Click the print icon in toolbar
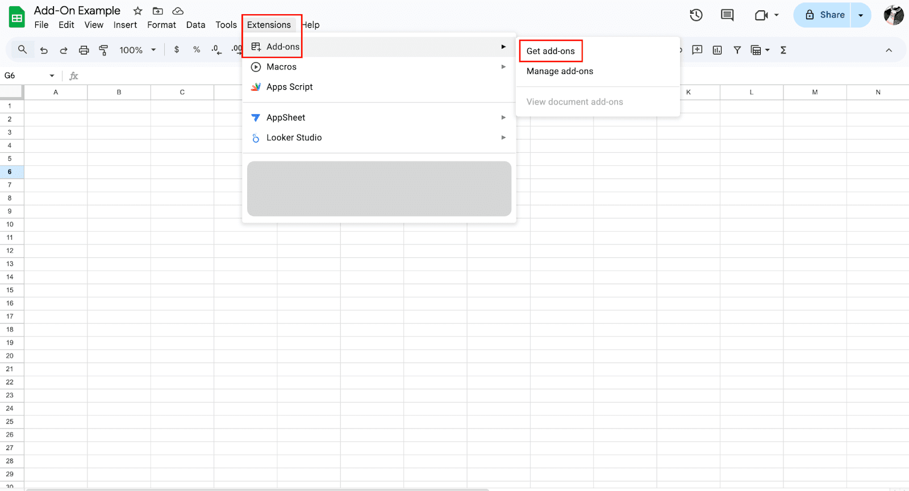The width and height of the screenshot is (909, 491). (x=84, y=50)
